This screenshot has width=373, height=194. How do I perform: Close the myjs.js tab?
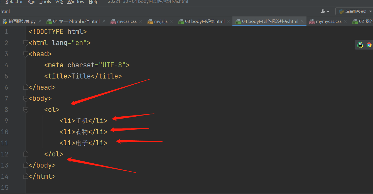(x=171, y=21)
